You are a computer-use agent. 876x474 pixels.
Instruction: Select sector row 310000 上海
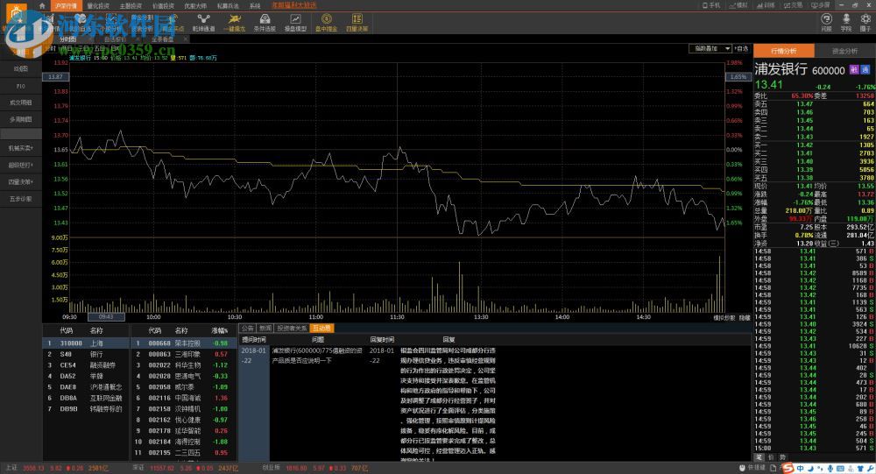[x=86, y=343]
